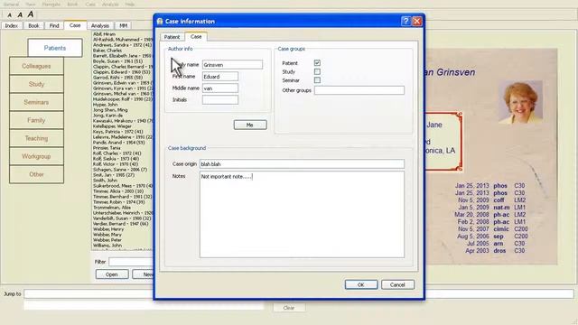Screen dimensions: 578x325
Task: Enable the Study case group checkbox
Action: click(x=317, y=71)
